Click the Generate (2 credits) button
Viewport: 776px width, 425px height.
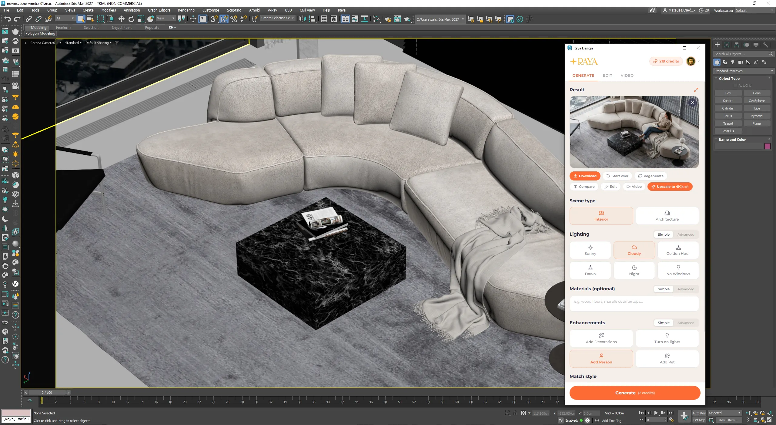pos(635,393)
